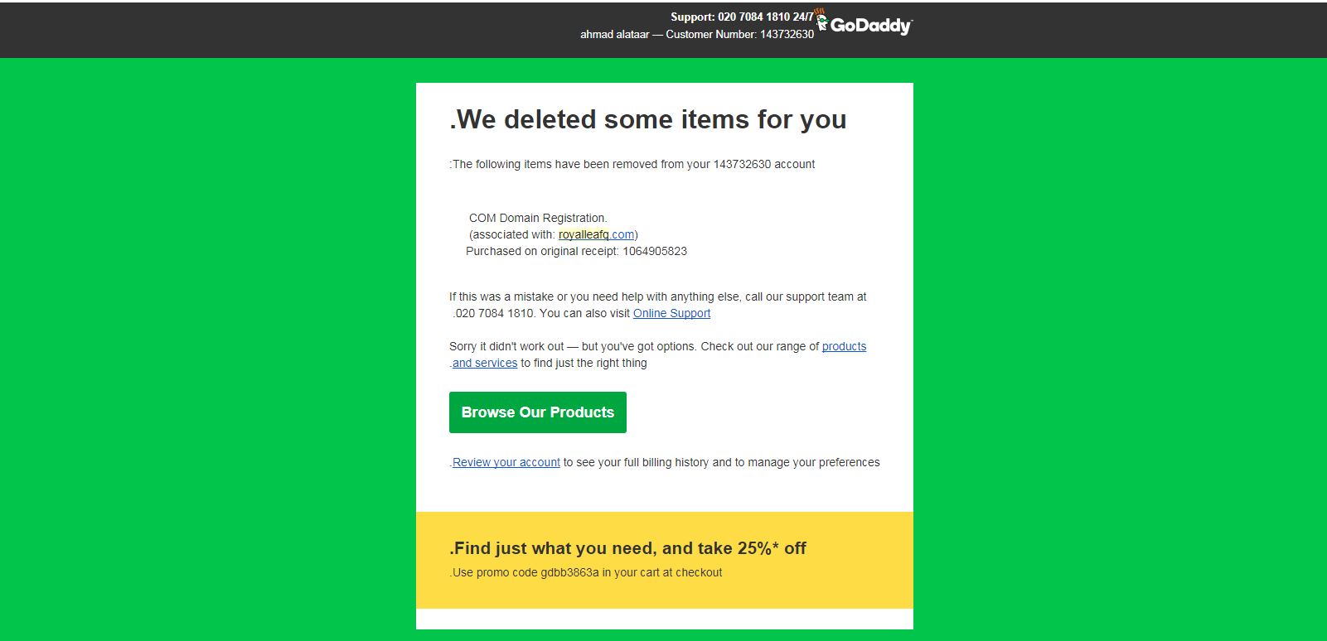Open the Review your account link
Screen dimensions: 1327x641
(506, 462)
